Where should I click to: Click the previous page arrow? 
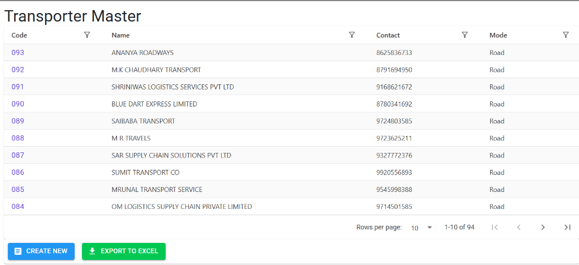pos(518,227)
